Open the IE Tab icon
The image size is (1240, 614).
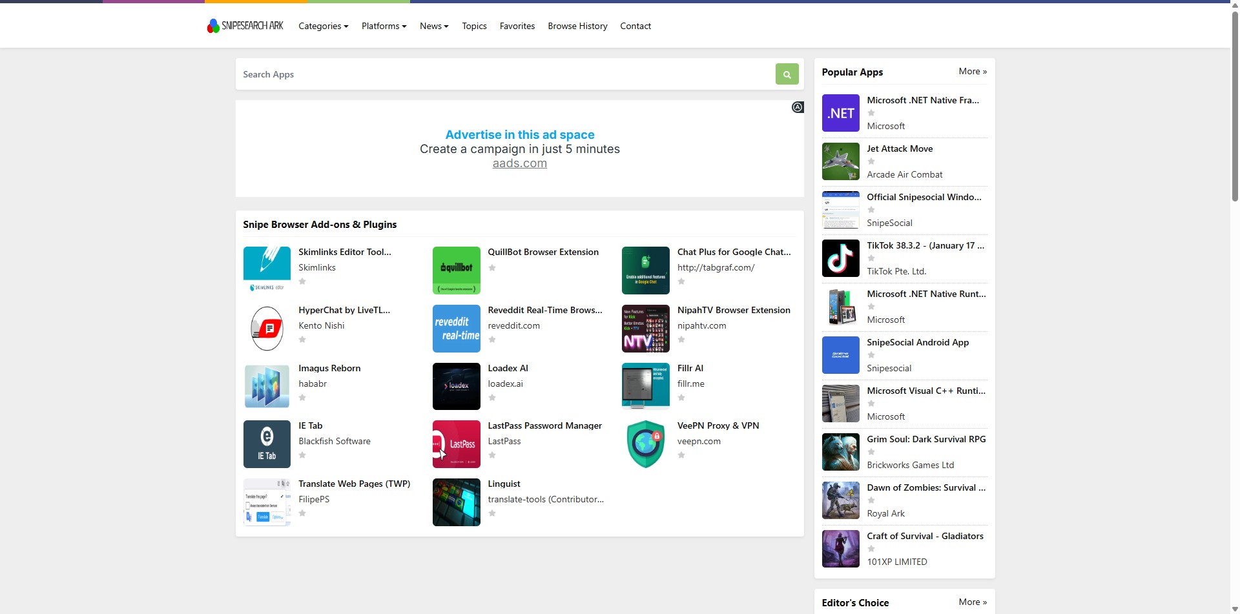tap(267, 444)
